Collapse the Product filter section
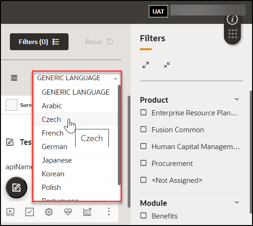The width and height of the screenshot is (253, 226). coord(237,99)
